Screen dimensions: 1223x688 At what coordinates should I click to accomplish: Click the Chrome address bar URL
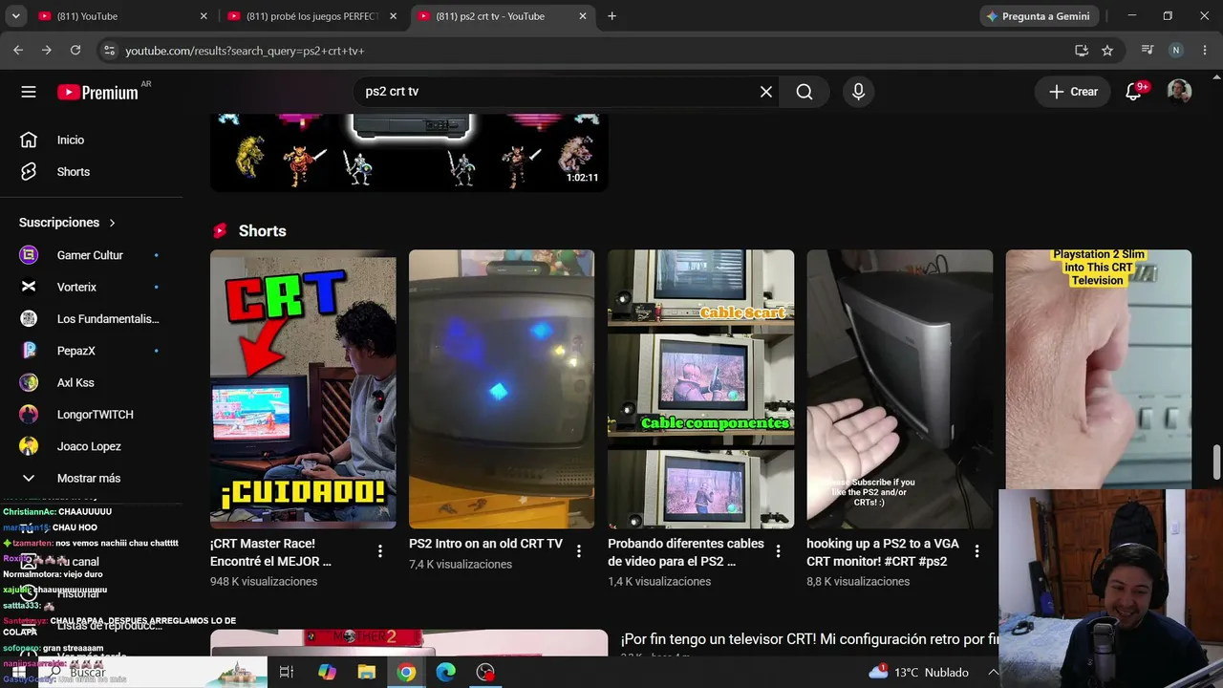point(245,51)
